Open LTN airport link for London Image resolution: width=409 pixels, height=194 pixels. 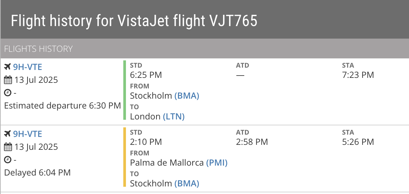click(174, 116)
